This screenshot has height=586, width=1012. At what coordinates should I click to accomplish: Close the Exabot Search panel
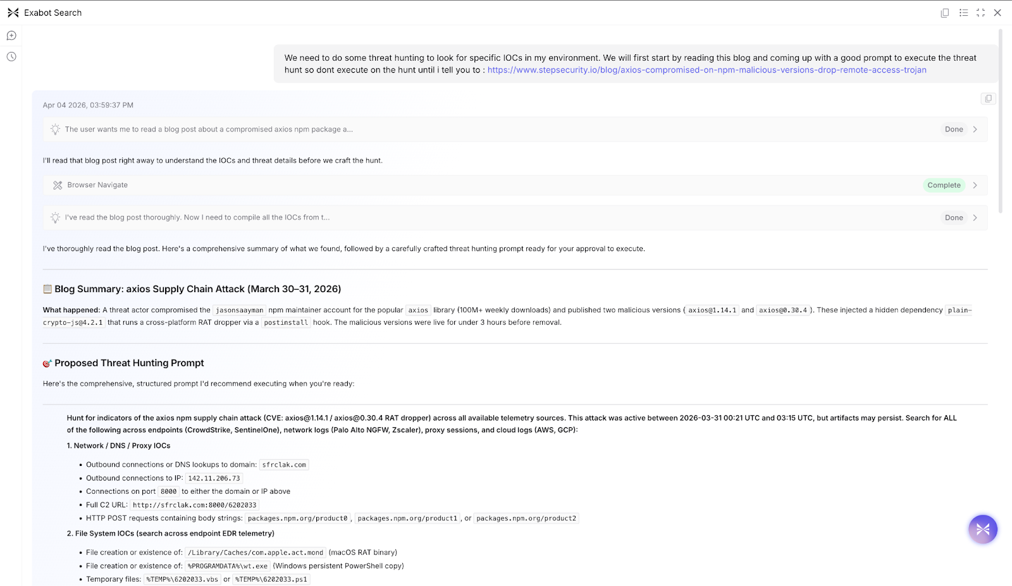(997, 13)
